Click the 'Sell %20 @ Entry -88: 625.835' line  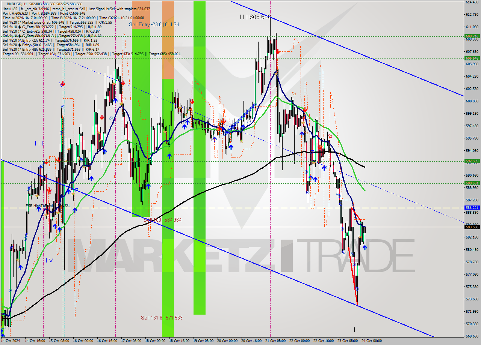click(x=28, y=49)
